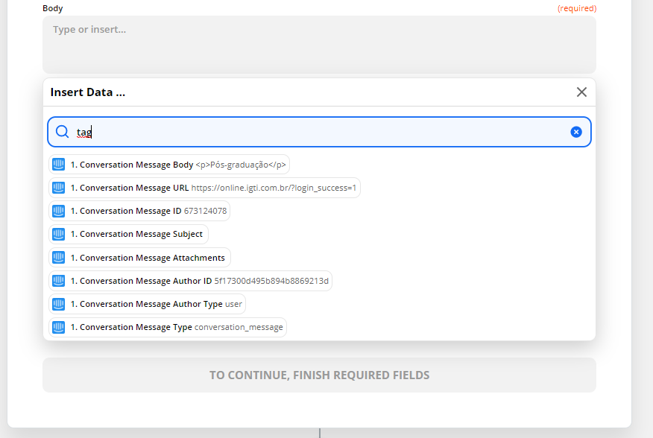Insert Conversation Message Subject field
The image size is (653, 438).
pyautogui.click(x=129, y=234)
